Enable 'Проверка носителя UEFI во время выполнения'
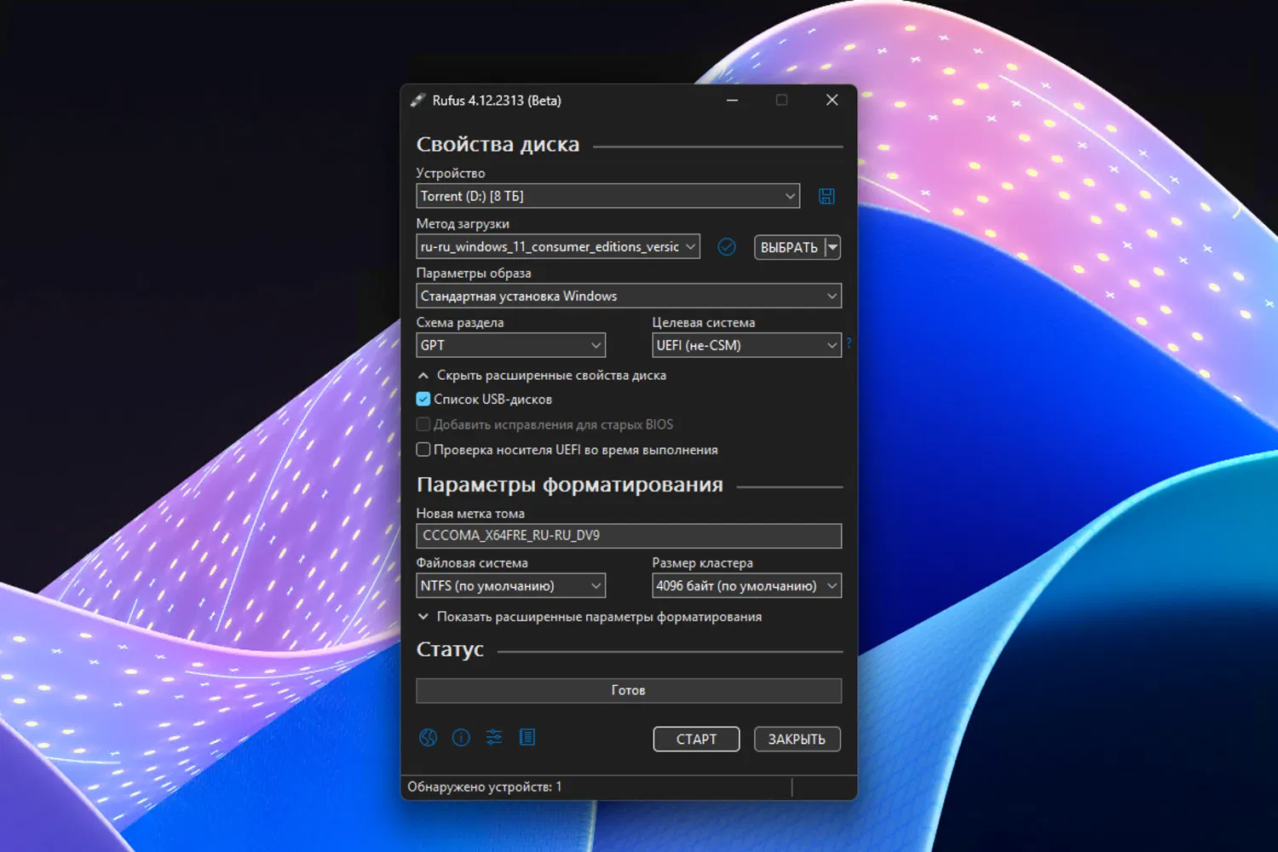The image size is (1278, 852). tap(423, 450)
